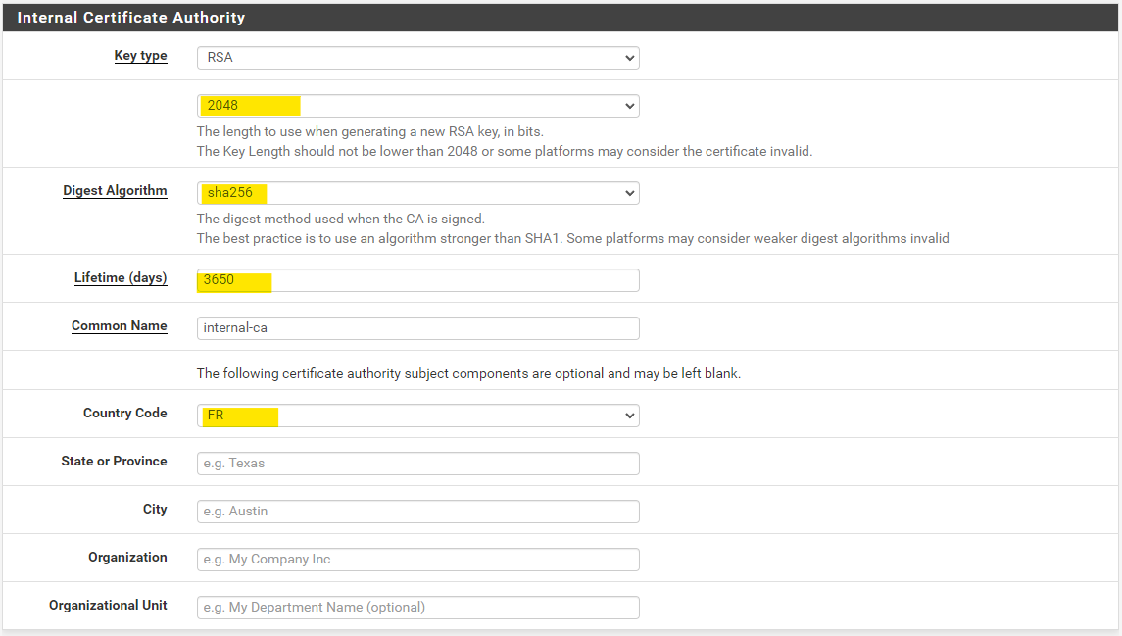Screen dimensions: 1122x636
Task: Click the City input with Austin placeholder
Action: [x=417, y=512]
